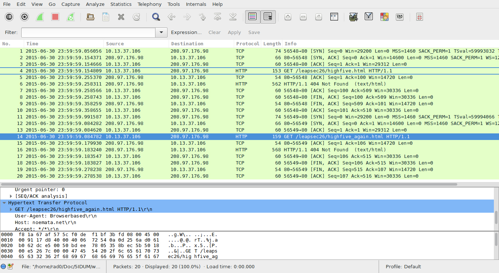Expand the SEQ/ACK analysis tree node

click(11, 196)
